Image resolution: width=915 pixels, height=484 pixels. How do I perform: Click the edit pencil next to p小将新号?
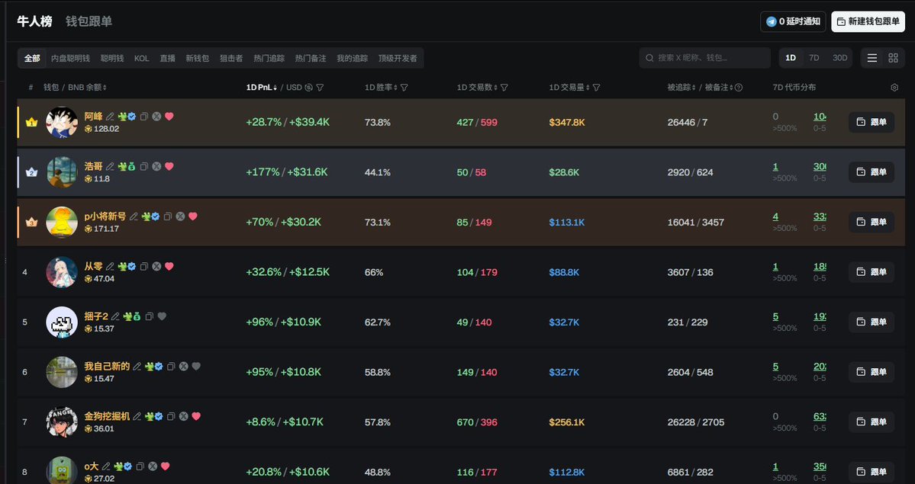pyautogui.click(x=134, y=216)
